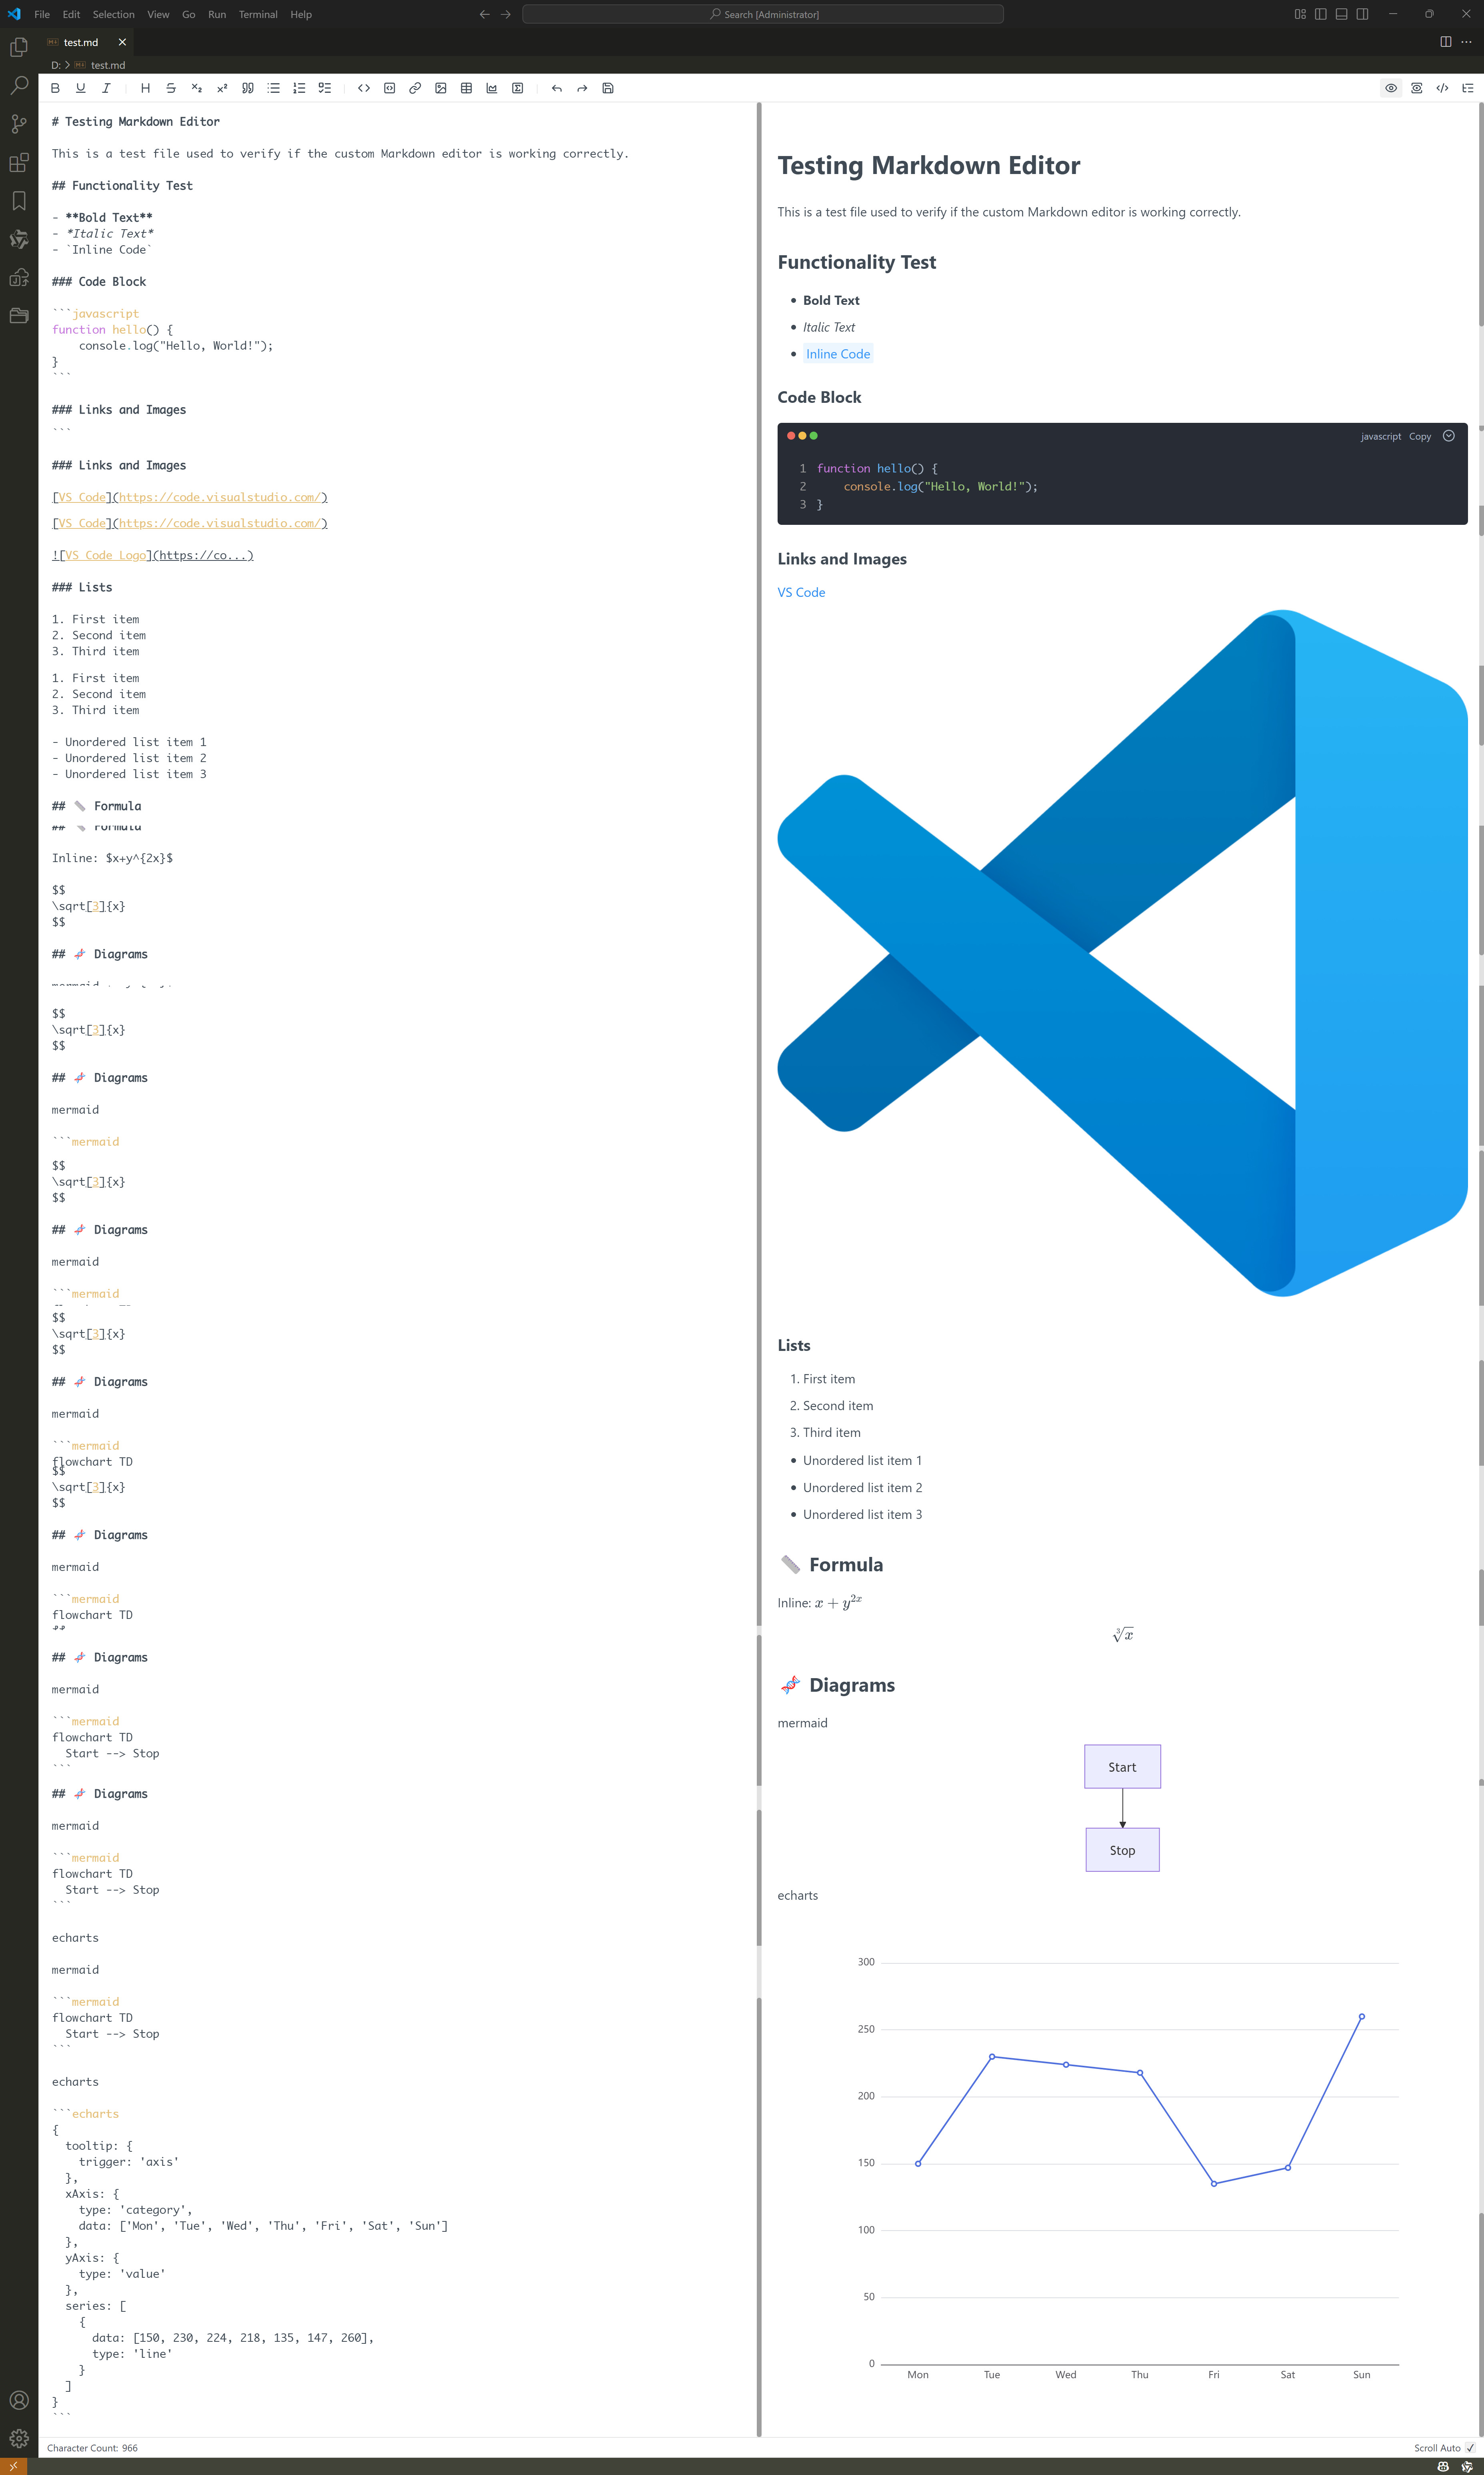The height and width of the screenshot is (2475, 1484).
Task: Click Copy on the javascript code block
Action: pos(1419,436)
